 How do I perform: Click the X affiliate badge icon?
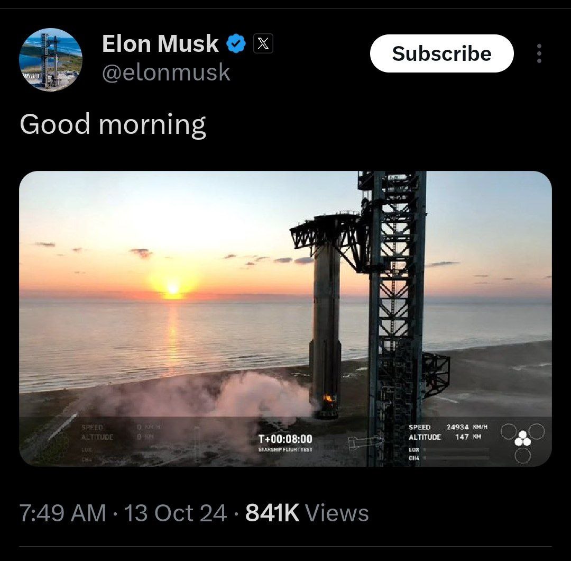tap(263, 44)
